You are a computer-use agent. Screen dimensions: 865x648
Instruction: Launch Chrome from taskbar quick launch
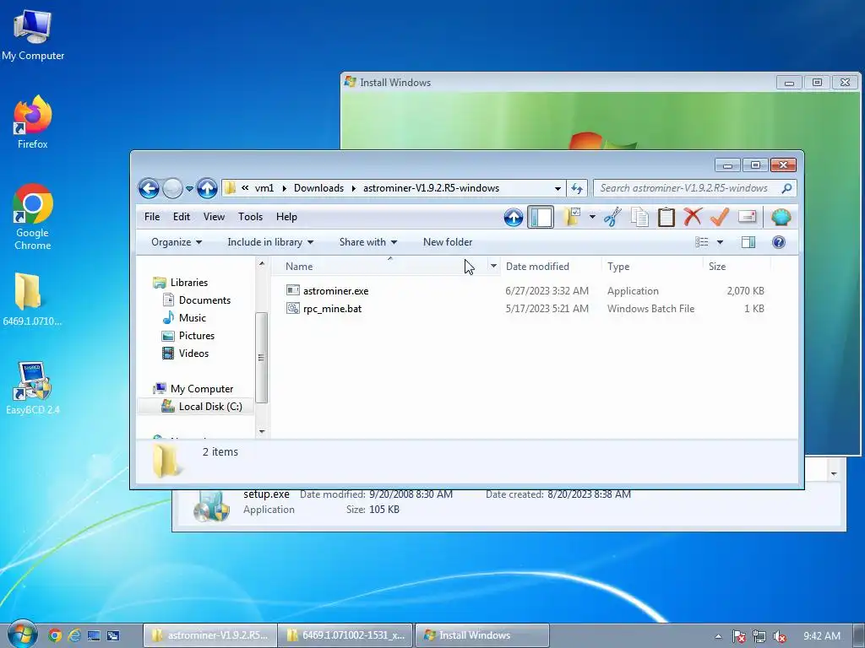[x=55, y=635]
